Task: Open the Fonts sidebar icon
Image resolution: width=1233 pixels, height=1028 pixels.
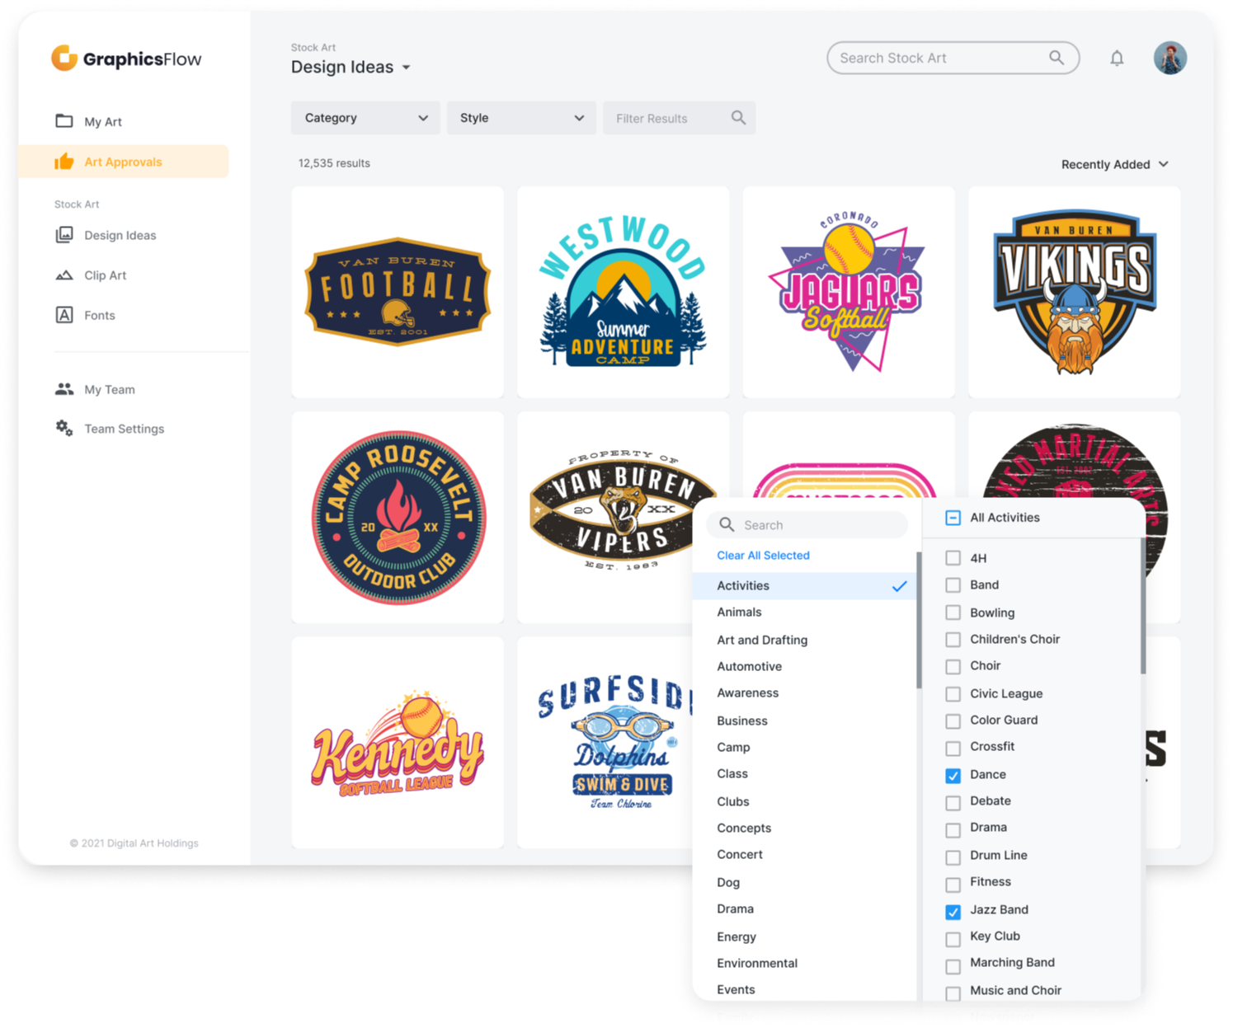Action: pyautogui.click(x=64, y=315)
